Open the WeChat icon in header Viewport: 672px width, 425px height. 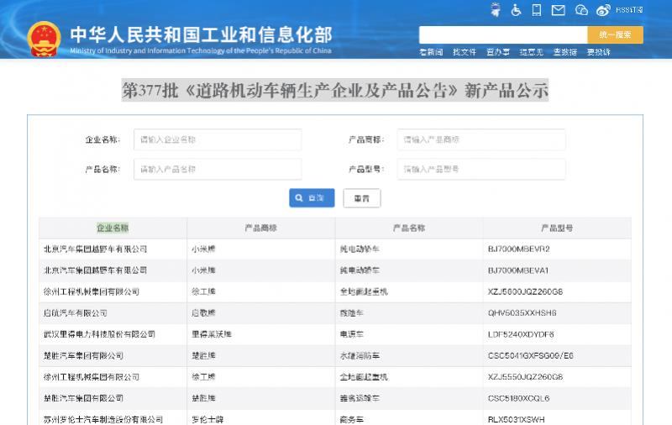click(x=581, y=10)
